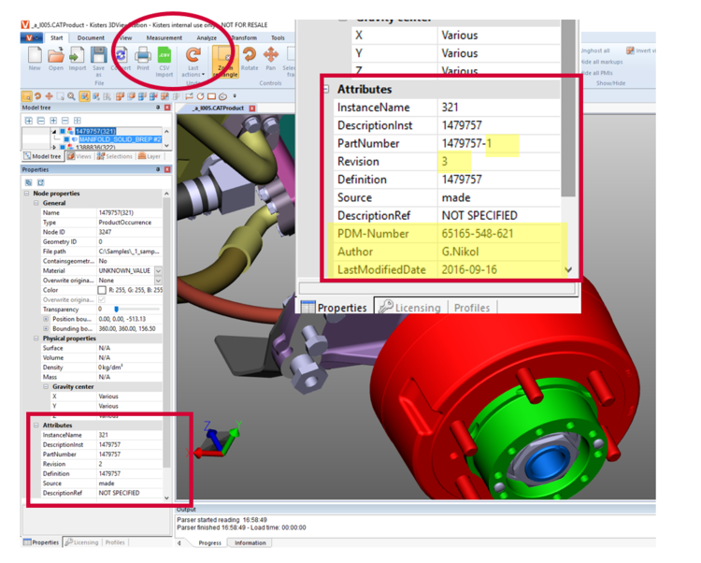Click the Save as floppy disk icon

(99, 56)
